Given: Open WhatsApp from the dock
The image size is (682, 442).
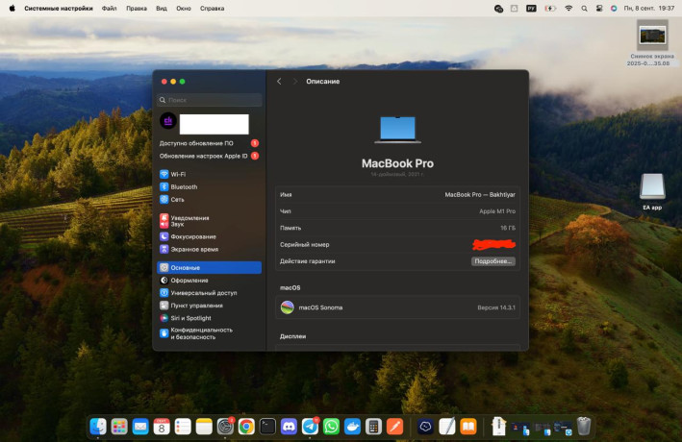Looking at the screenshot, I should click(332, 427).
